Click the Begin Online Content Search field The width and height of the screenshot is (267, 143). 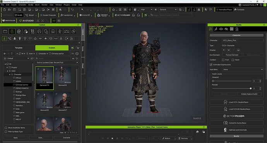click(x=171, y=15)
